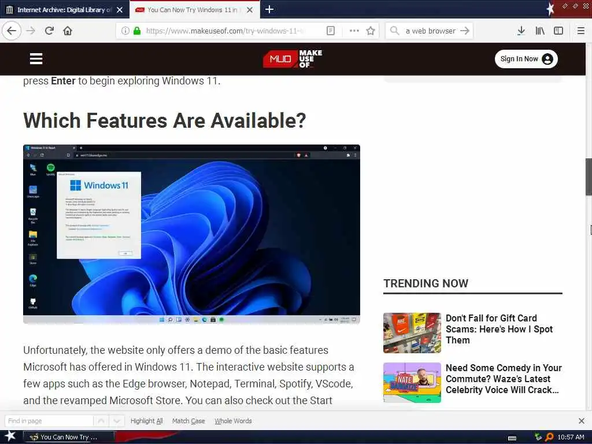Go to next find result arrow

click(x=117, y=421)
